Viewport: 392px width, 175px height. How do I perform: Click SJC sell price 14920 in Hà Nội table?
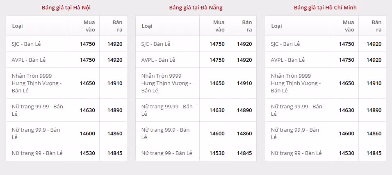coord(115,44)
